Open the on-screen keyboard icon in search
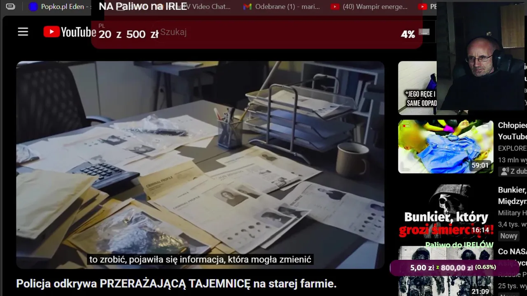The height and width of the screenshot is (296, 527). pyautogui.click(x=424, y=32)
